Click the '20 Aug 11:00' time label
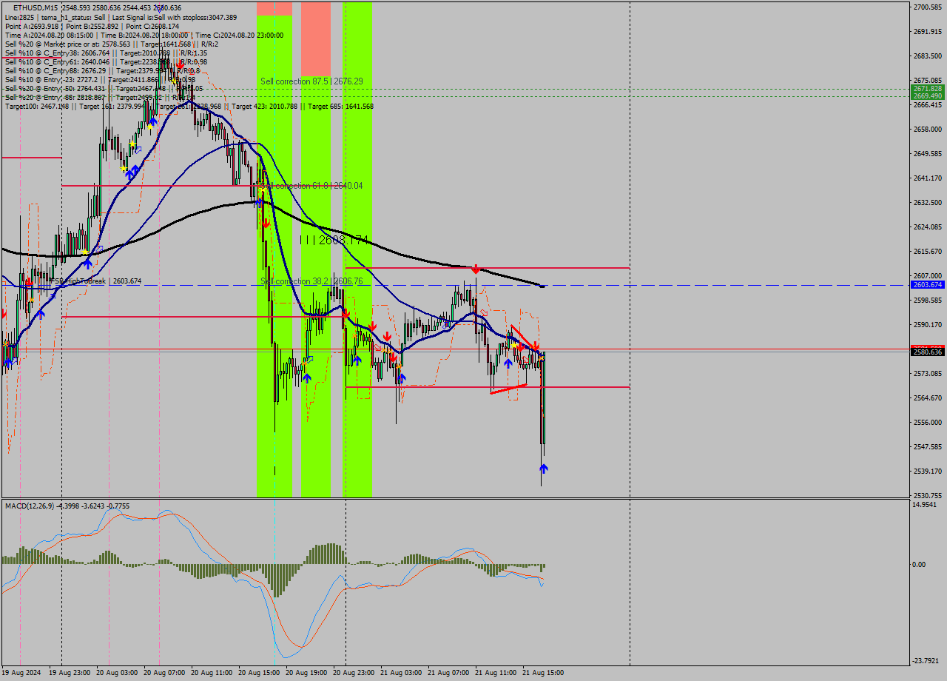 pos(212,673)
